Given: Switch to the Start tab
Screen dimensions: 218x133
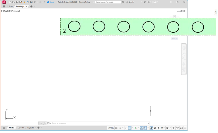Looking at the screenshot, I should click(x=11, y=6).
